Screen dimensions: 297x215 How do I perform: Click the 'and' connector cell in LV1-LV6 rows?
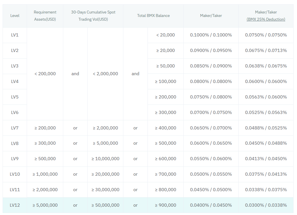pyautogui.click(x=75, y=73)
